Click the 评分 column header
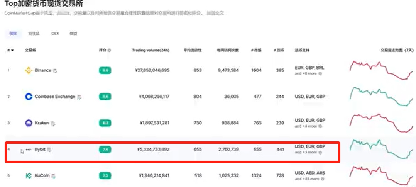This screenshot has width=416, height=187. click(102, 50)
